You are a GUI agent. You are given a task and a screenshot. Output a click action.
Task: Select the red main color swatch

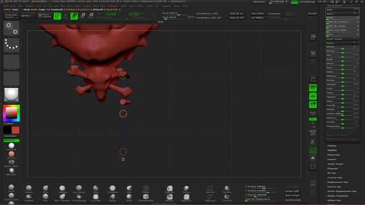tap(15, 130)
